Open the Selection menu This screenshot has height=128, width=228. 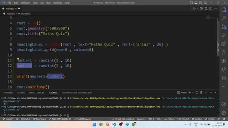pos(25,3)
